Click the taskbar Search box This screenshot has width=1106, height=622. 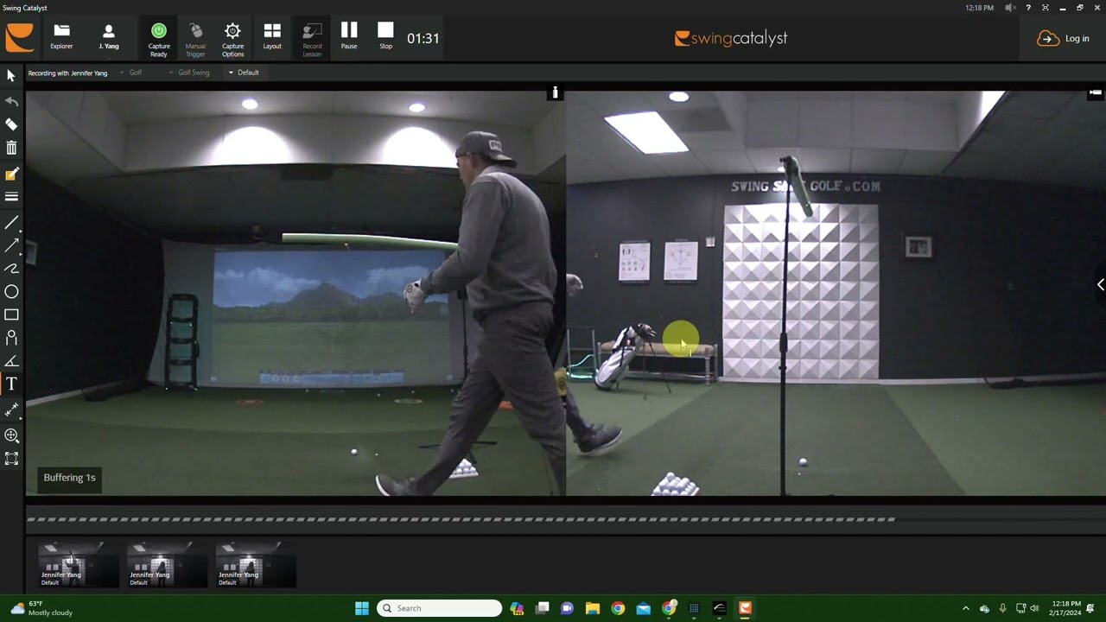click(440, 608)
